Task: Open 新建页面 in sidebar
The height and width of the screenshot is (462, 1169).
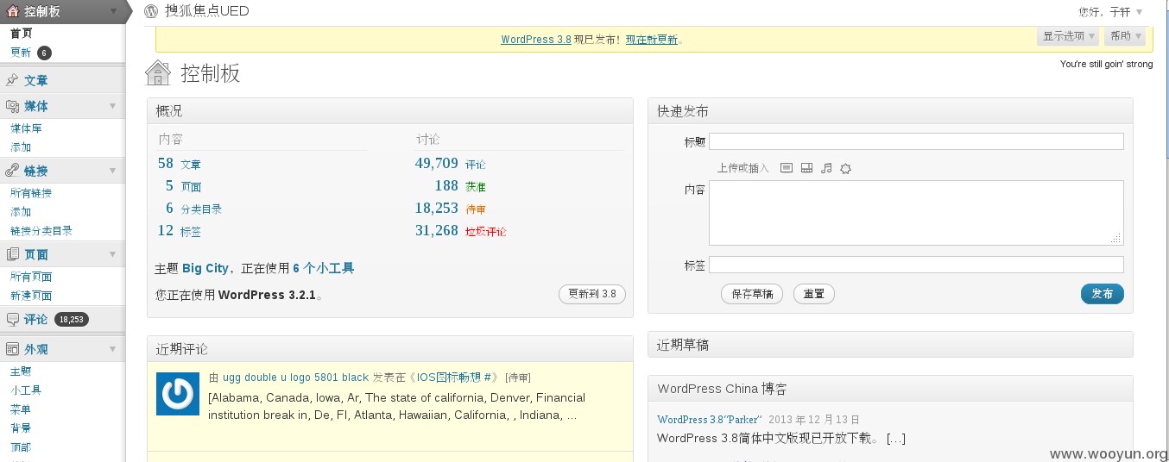Action: pyautogui.click(x=31, y=296)
